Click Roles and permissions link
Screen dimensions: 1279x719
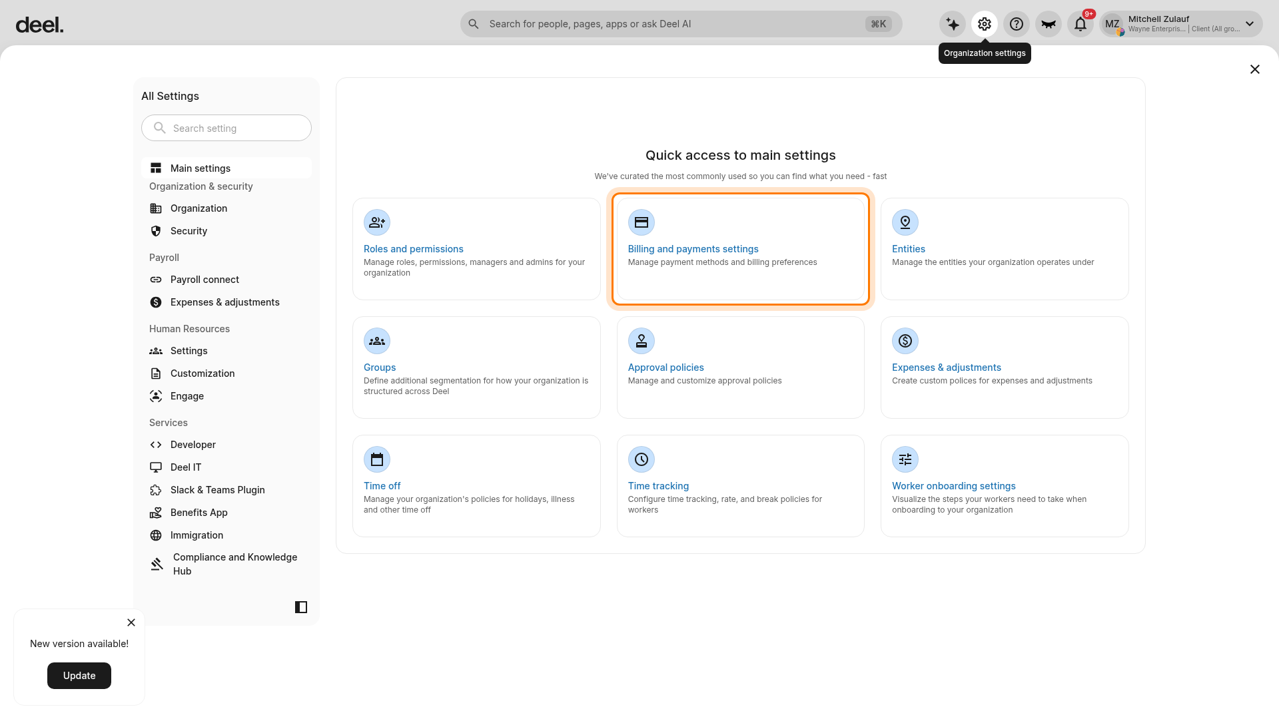click(x=414, y=249)
